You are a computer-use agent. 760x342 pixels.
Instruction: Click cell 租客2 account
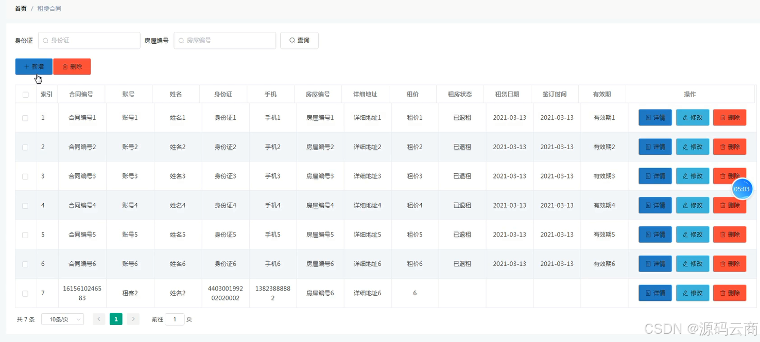pos(130,293)
